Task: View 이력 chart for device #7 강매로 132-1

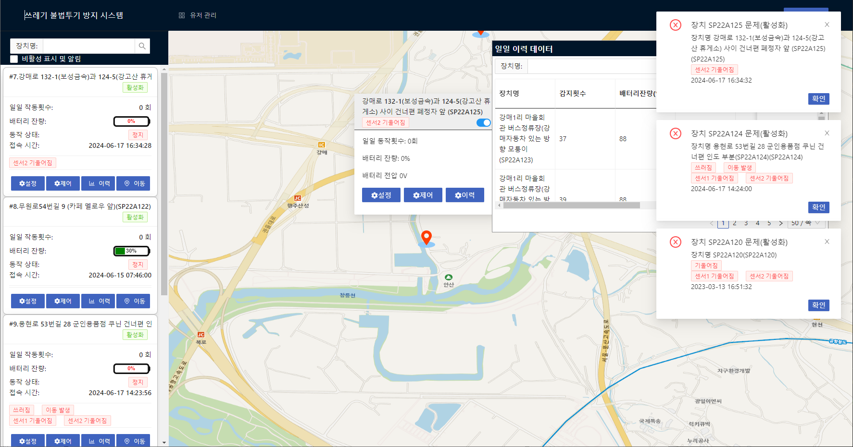Action: (x=98, y=183)
